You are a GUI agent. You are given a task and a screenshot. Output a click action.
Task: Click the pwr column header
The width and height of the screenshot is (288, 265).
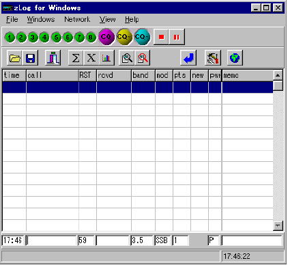[215, 75]
